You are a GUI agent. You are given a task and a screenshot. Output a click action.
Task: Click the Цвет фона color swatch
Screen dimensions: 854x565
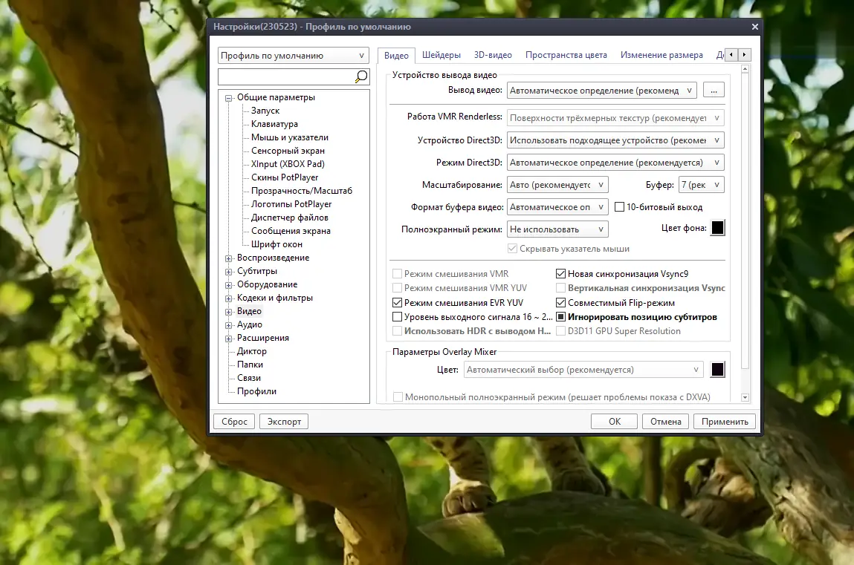pos(716,228)
